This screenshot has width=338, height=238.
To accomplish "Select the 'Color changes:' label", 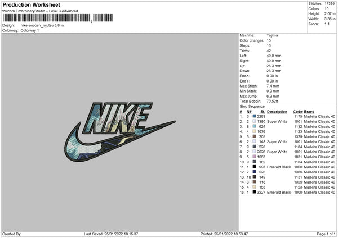I will pos(252,40).
